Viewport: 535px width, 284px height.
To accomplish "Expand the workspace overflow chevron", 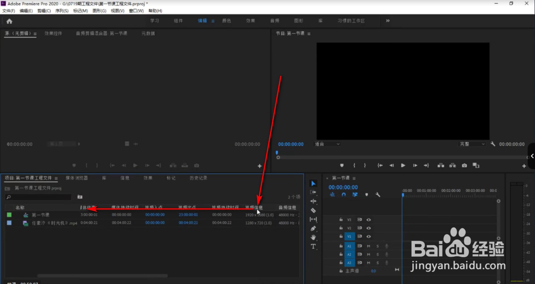I will (388, 21).
